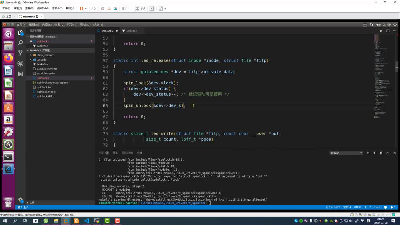Open the terminal selector 1: bash dropdown
Screen dimensions: 400x225
pyautogui.click(x=346, y=153)
